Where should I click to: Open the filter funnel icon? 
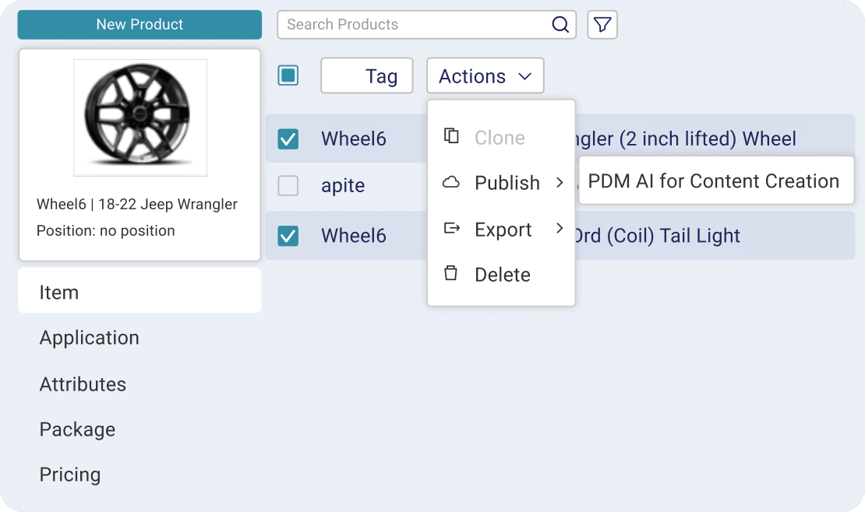pos(602,25)
